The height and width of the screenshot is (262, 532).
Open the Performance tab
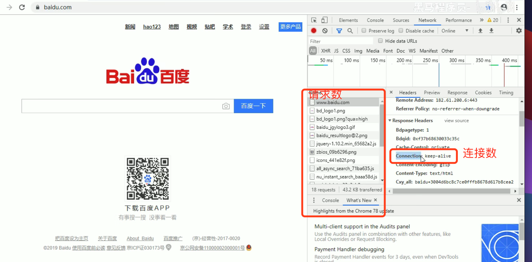(458, 20)
